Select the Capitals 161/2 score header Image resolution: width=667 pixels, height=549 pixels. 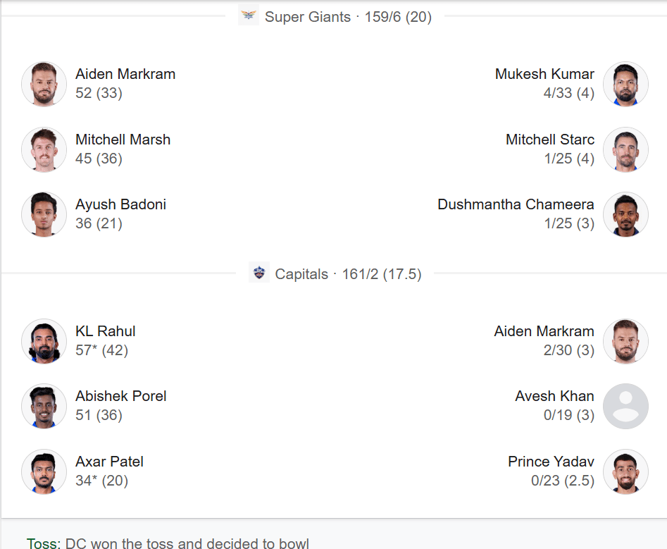click(348, 274)
